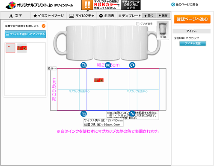
Task: Click the サイズ(横×縦) size readout
Action: point(103,120)
